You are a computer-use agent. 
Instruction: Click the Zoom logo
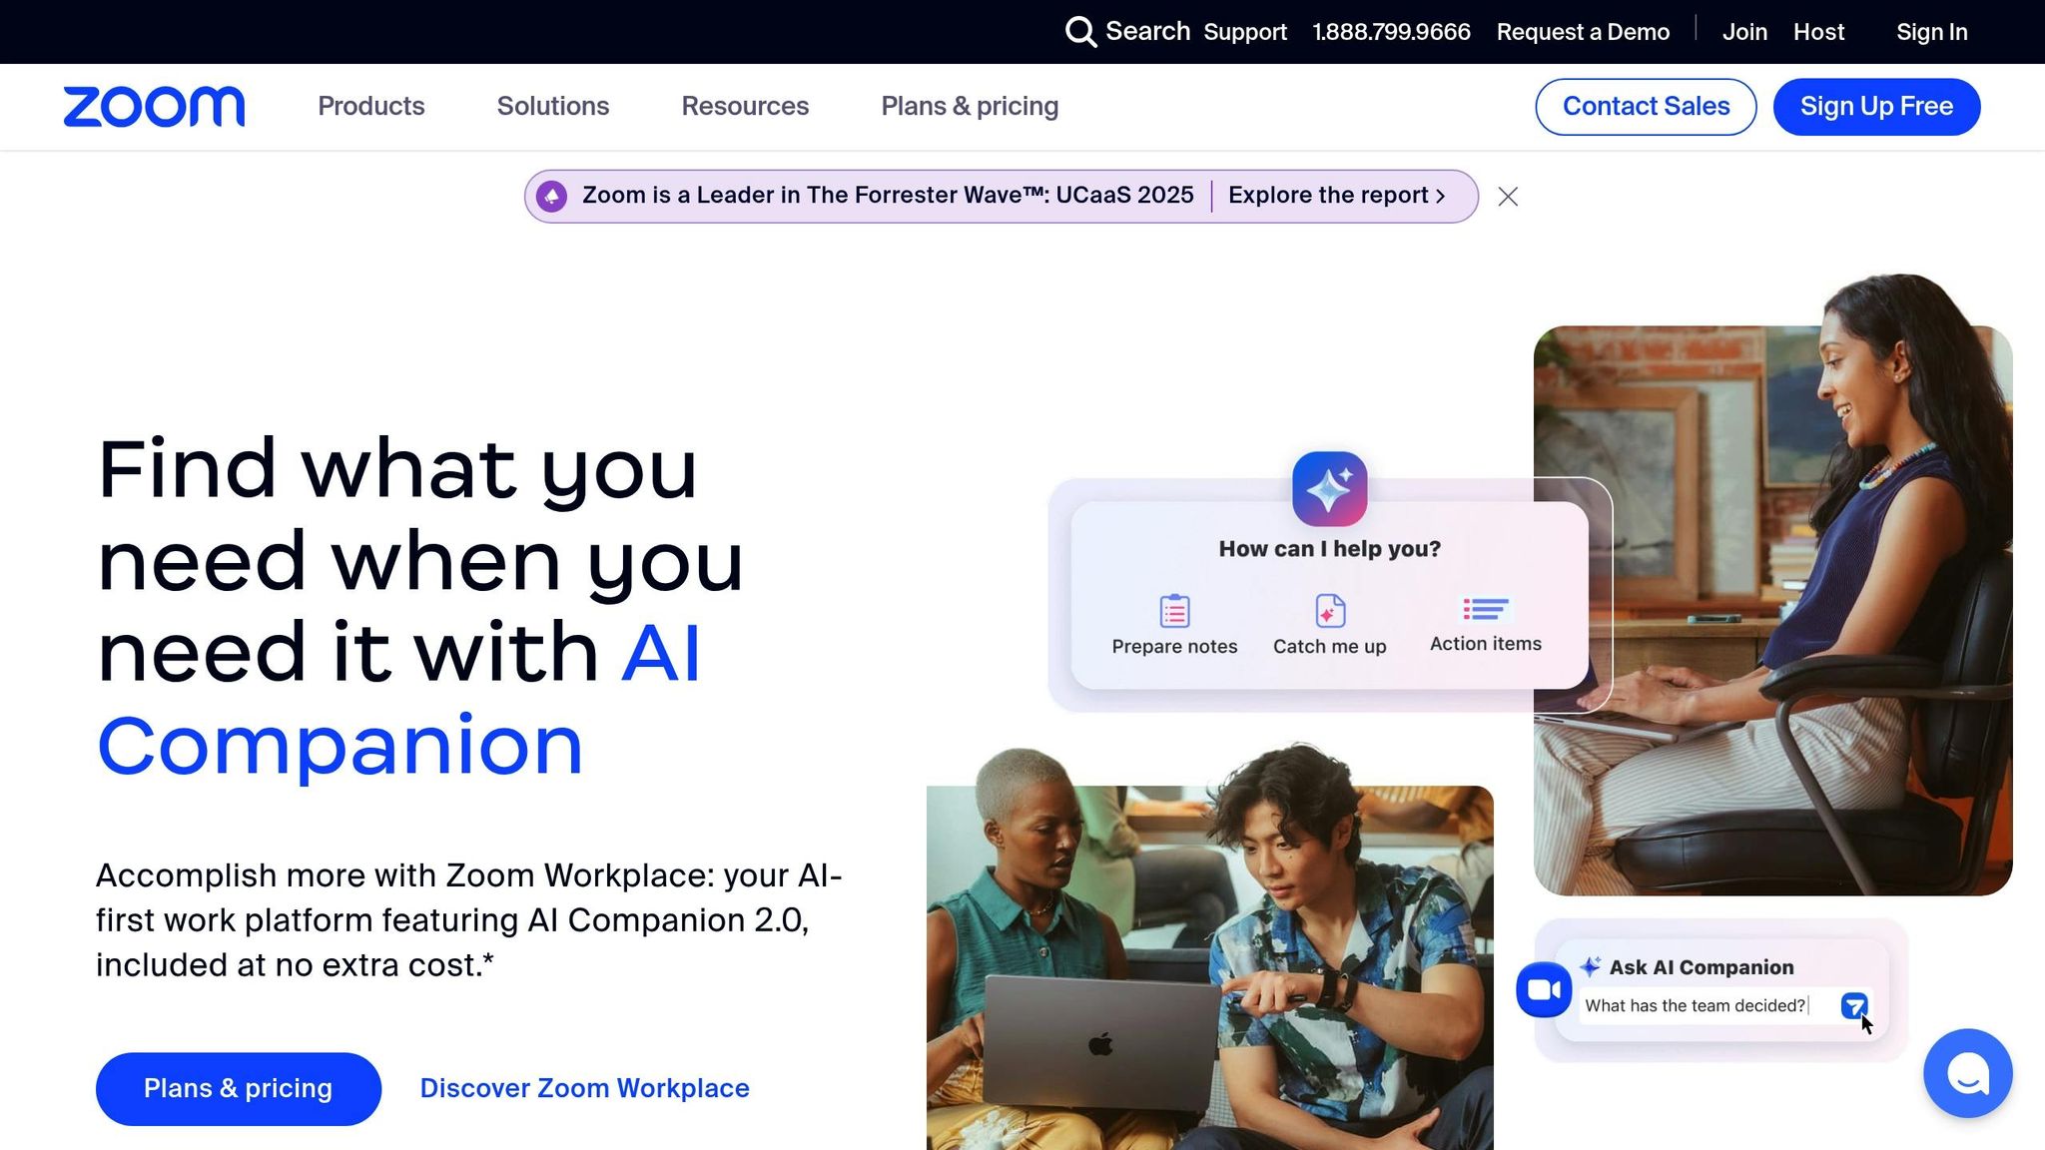point(154,107)
